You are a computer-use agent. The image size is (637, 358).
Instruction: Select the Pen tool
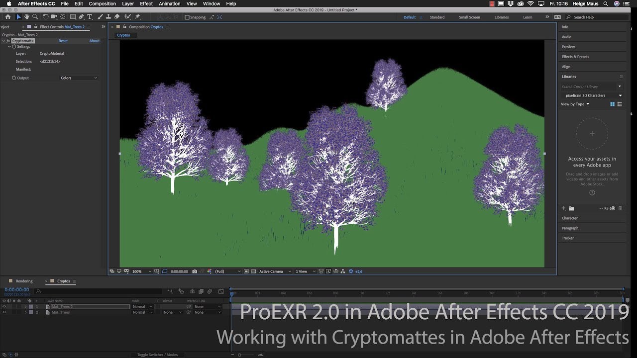[81, 17]
